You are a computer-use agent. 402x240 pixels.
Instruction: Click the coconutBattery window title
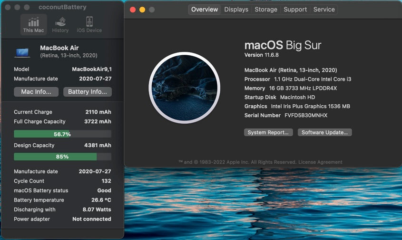(62, 7)
